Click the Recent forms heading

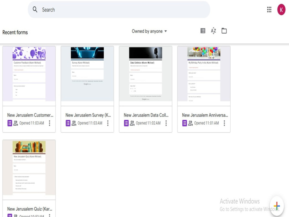pyautogui.click(x=15, y=32)
